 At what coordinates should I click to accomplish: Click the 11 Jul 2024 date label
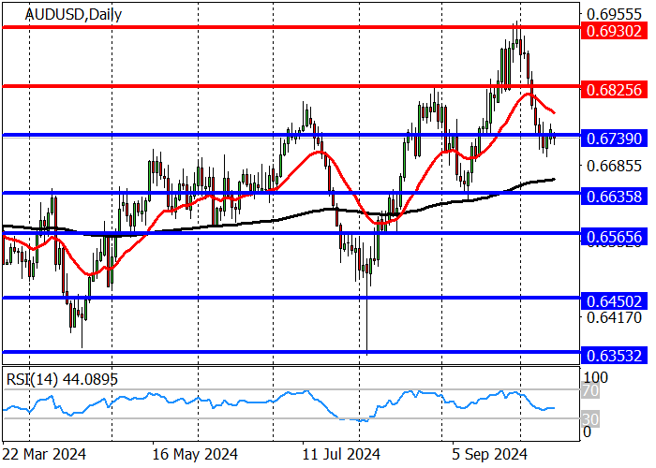(341, 454)
